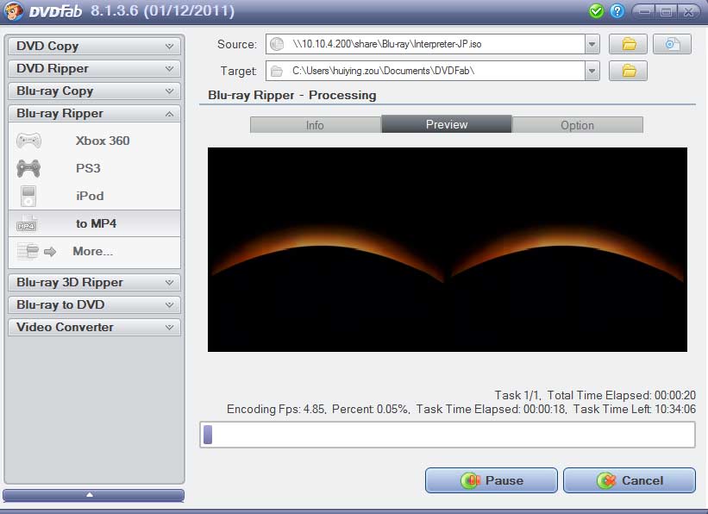Collapse the Blu-ray Ripper section
Viewport: 708px width, 514px height.
pos(94,113)
